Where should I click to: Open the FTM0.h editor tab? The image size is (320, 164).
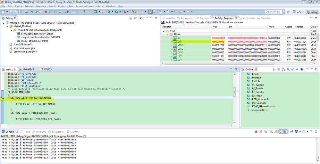click(46, 70)
